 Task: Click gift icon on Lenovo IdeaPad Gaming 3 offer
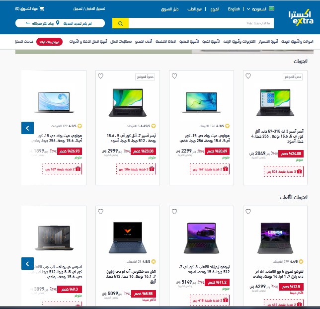pos(226,300)
